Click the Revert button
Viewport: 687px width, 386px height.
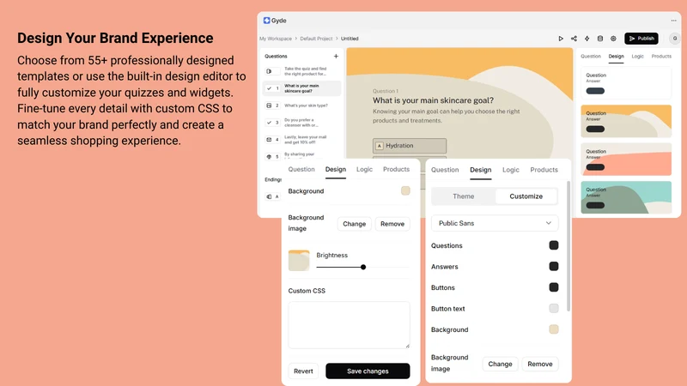pos(303,371)
